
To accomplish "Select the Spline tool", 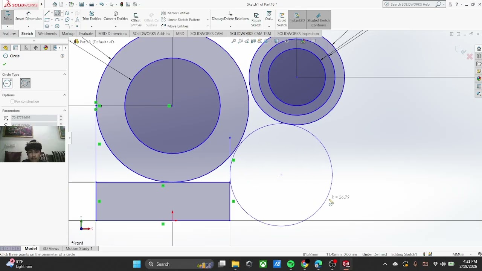I will pyautogui.click(x=67, y=13).
